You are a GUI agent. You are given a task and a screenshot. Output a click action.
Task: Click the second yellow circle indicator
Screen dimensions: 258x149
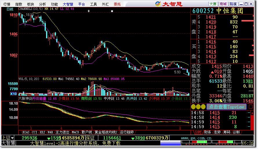(x=198, y=107)
